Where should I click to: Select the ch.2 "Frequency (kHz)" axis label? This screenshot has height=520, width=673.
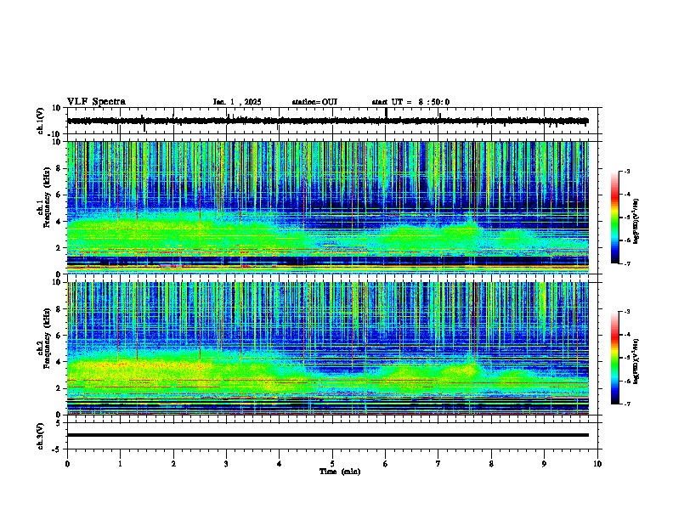(x=47, y=338)
